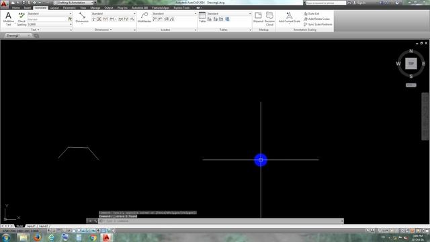This screenshot has height=242, width=430.
Task: Click the AutoCAD taskbar icon
Action: coord(107,237)
